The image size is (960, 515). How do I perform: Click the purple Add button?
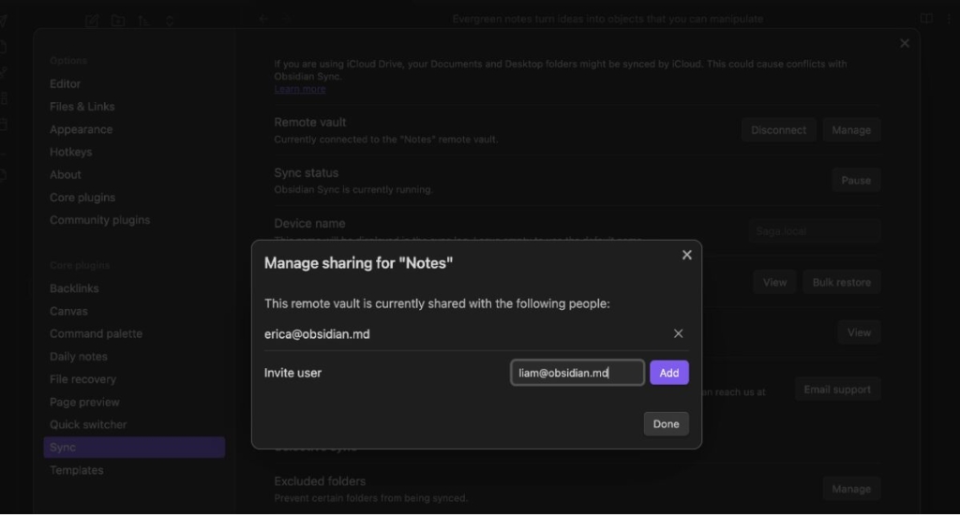[x=668, y=373]
